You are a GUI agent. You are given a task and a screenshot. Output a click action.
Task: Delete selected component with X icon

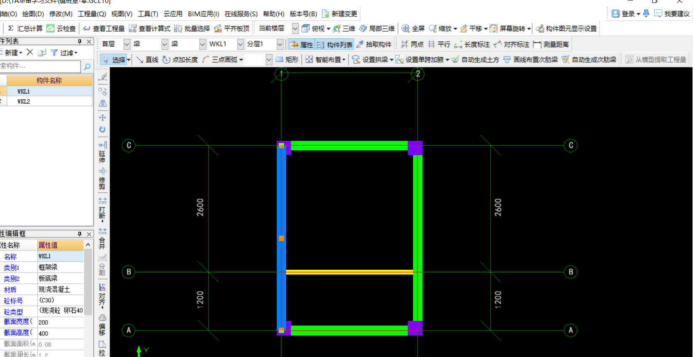click(29, 52)
